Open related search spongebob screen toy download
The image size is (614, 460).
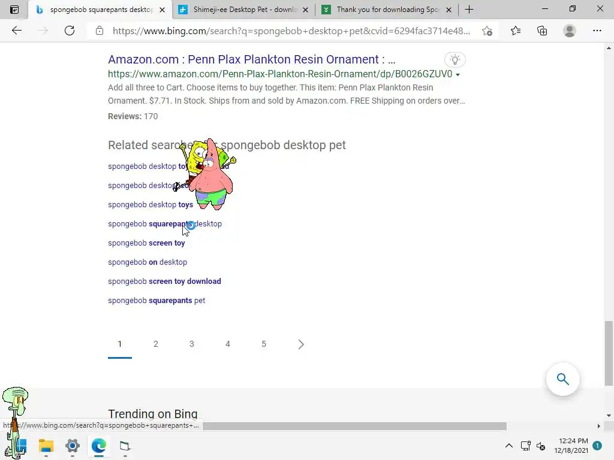(x=164, y=282)
